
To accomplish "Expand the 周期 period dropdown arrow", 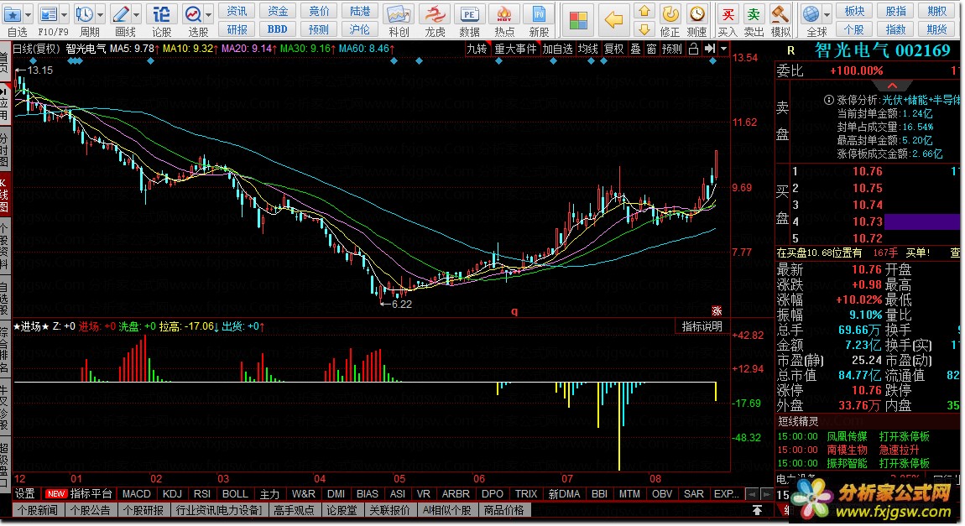I will [101, 14].
